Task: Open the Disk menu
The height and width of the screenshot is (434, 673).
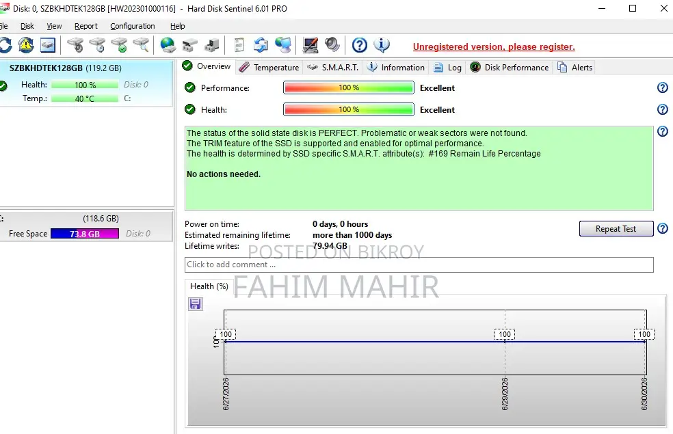Action: [x=27, y=26]
